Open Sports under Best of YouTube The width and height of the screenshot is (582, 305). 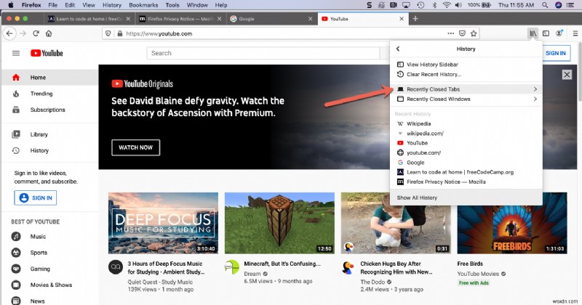(50, 253)
